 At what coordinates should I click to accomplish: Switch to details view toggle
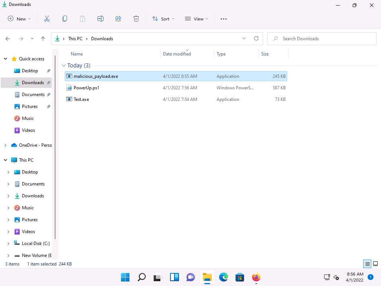pos(368,264)
